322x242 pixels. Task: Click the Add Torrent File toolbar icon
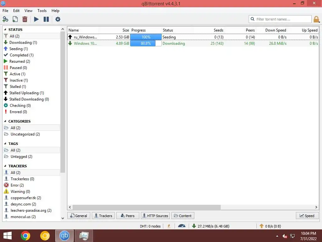click(15, 19)
